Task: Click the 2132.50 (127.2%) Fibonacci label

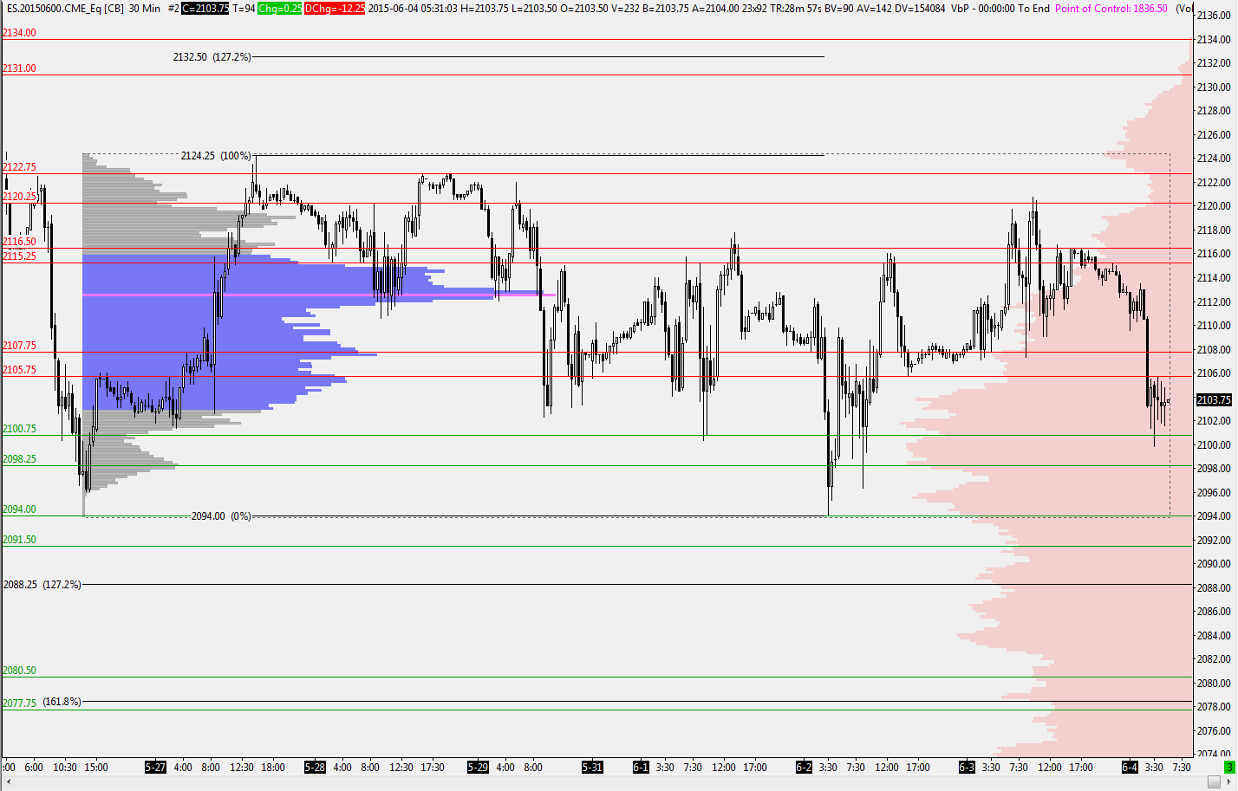Action: click(212, 57)
